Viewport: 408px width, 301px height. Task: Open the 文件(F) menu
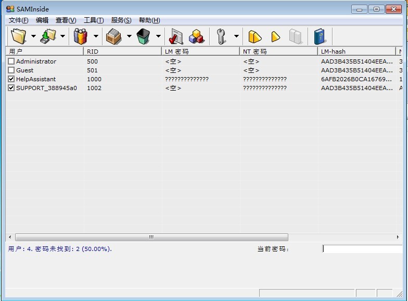coord(18,20)
